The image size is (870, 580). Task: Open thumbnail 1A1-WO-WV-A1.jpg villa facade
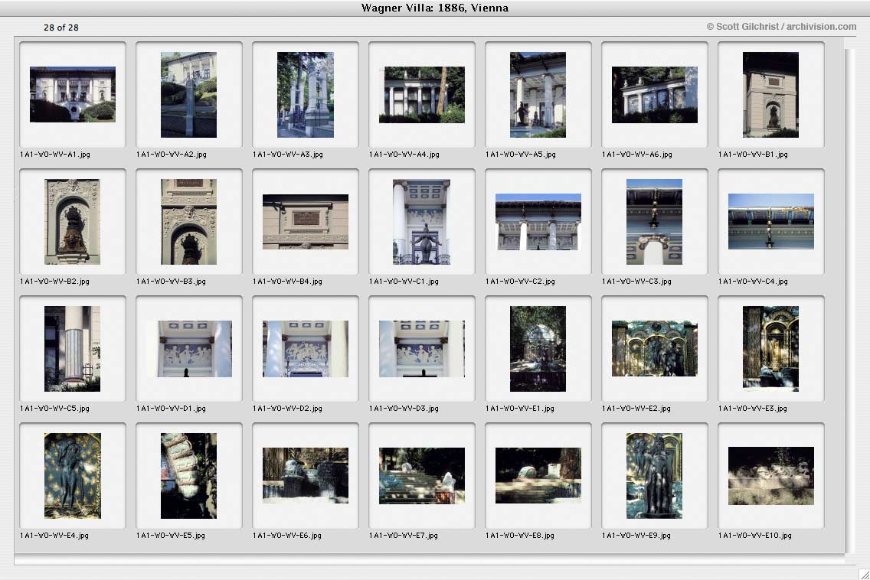tap(73, 94)
